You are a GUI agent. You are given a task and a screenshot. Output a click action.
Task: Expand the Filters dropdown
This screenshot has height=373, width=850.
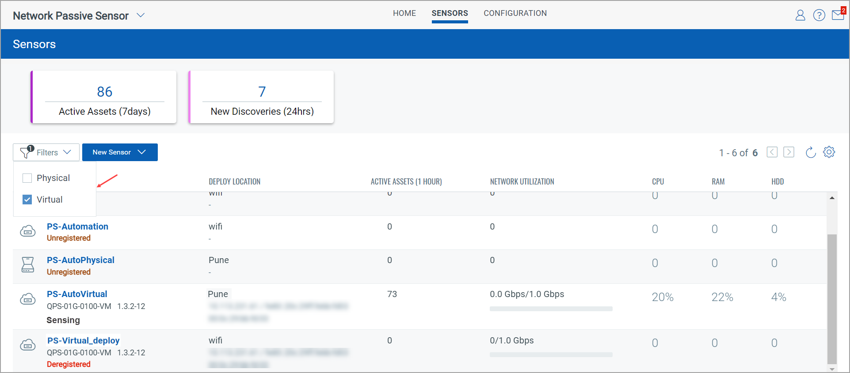click(x=46, y=152)
